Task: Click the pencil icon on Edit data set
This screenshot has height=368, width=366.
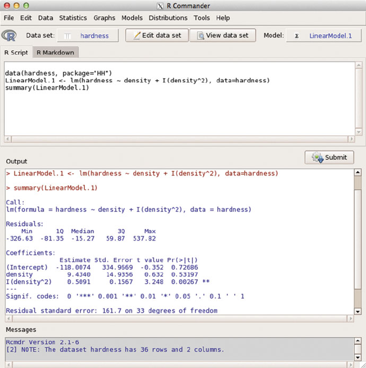Action: click(x=137, y=35)
